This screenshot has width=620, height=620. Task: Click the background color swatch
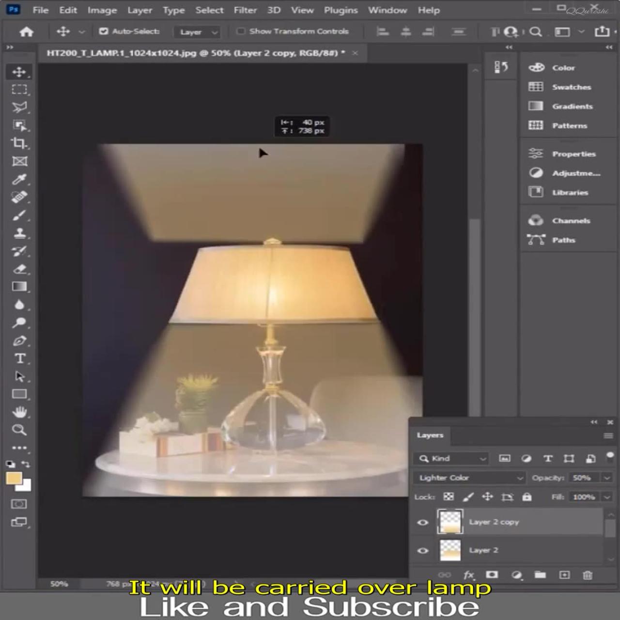[26, 486]
